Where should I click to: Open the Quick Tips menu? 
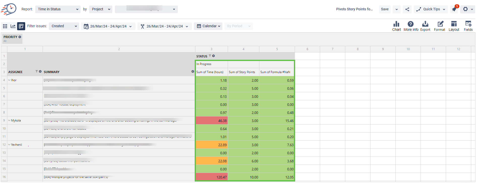pos(431,9)
